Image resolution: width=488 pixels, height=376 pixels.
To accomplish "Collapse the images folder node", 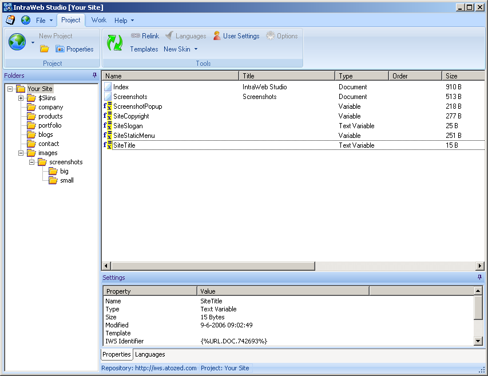I will 21,153.
